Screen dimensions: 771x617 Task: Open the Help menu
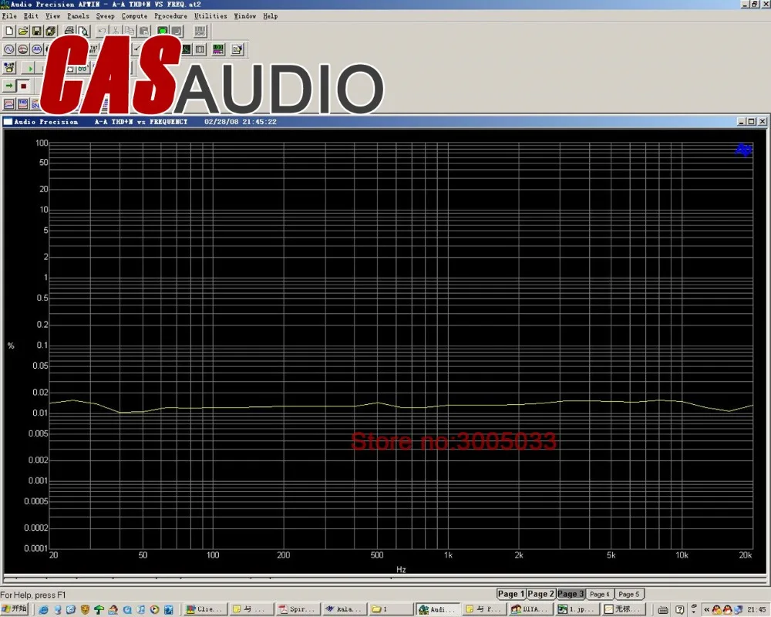[x=271, y=16]
